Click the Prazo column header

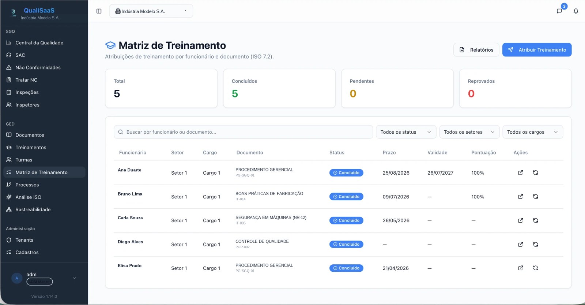point(389,153)
